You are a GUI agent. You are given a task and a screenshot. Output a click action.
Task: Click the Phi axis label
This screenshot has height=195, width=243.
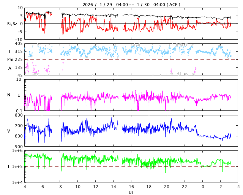point(11,59)
